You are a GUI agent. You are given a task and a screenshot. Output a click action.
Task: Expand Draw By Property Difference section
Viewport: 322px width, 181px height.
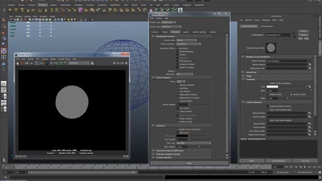[x=153, y=151]
